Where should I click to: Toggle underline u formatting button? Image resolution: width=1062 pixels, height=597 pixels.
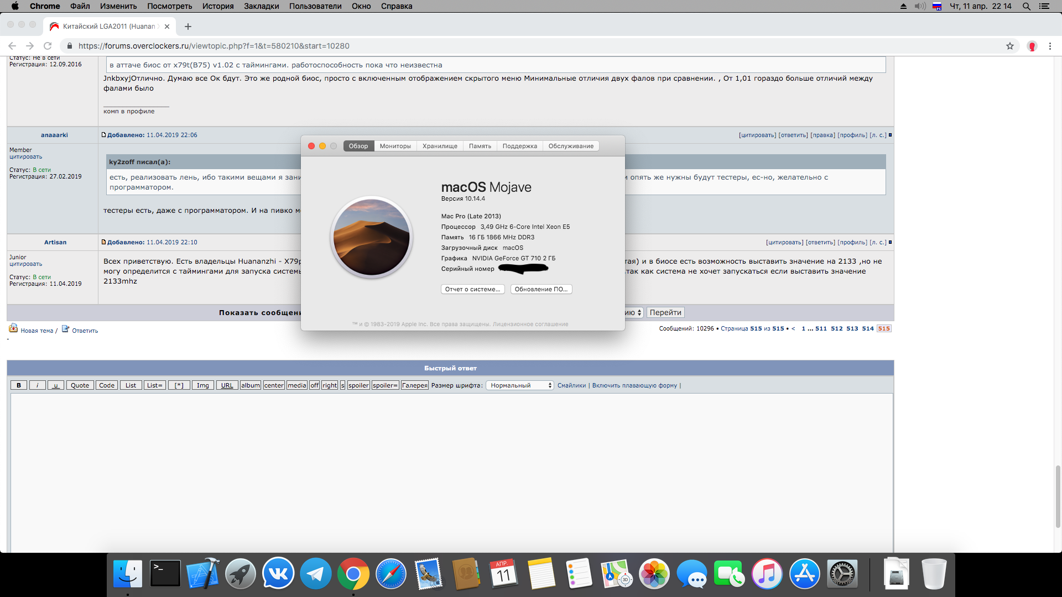56,385
